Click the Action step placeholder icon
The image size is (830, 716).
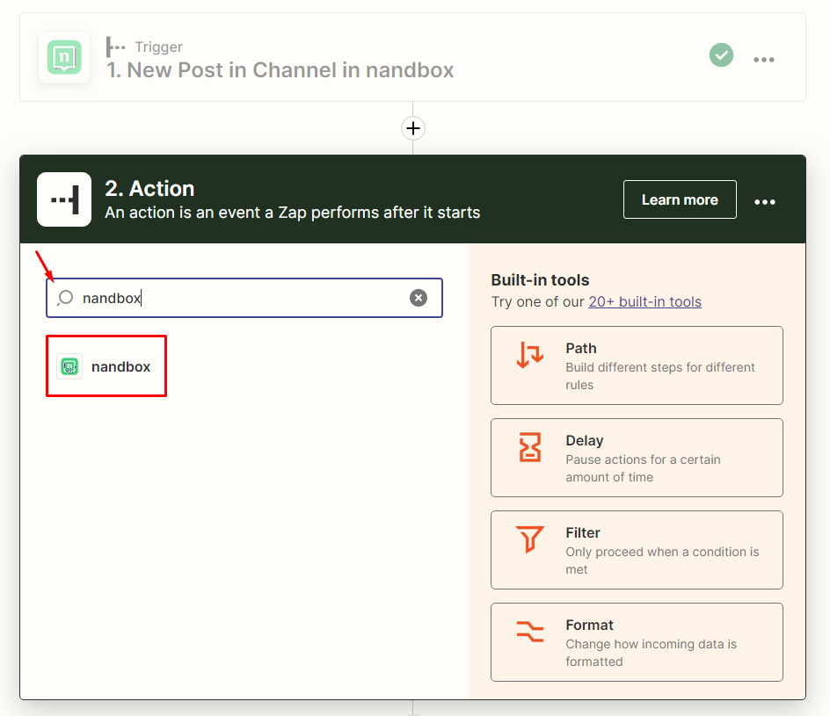64,199
